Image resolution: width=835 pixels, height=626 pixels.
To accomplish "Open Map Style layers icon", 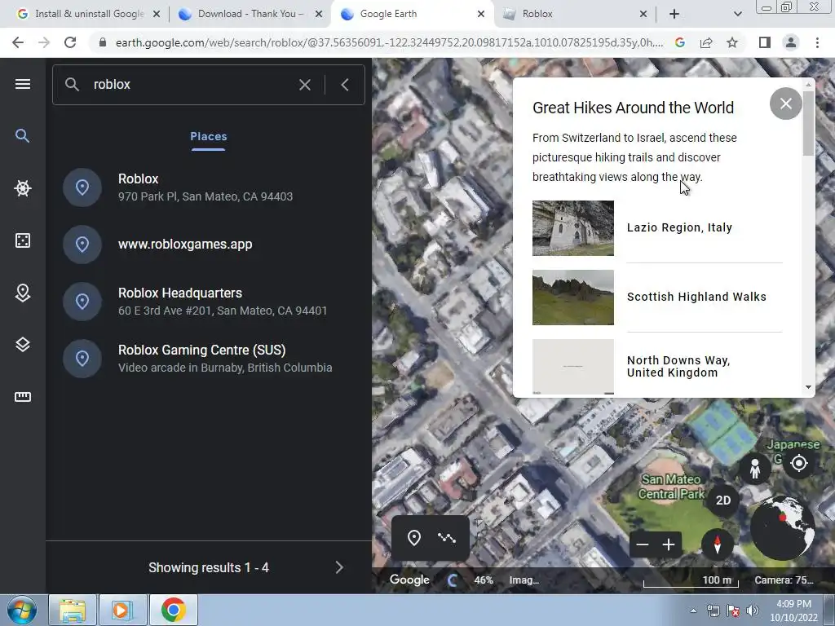I will click(22, 345).
